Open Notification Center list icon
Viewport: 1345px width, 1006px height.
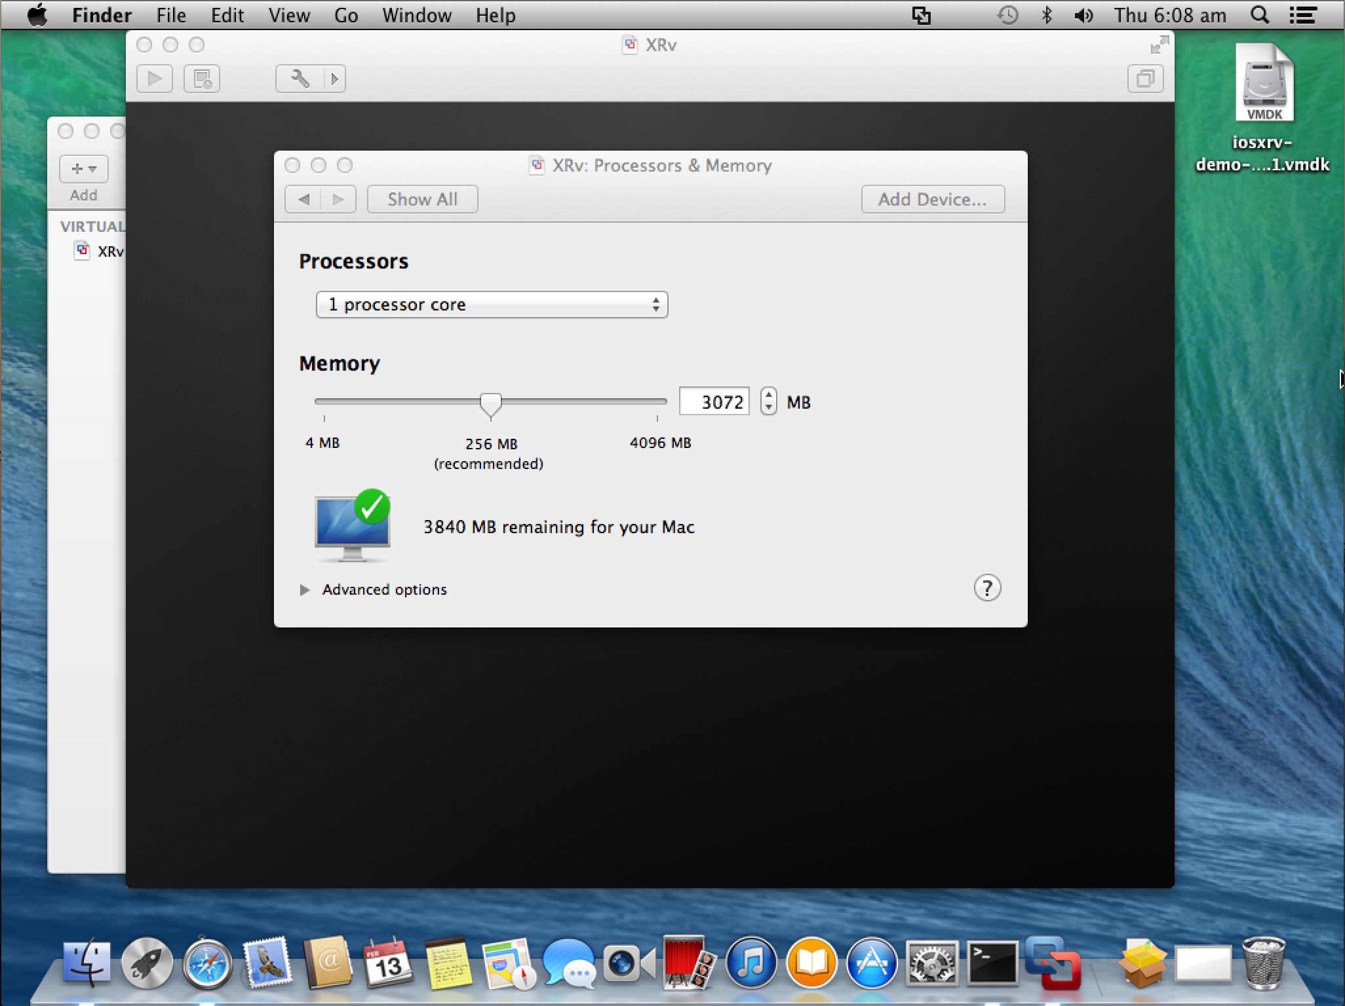pyautogui.click(x=1303, y=15)
